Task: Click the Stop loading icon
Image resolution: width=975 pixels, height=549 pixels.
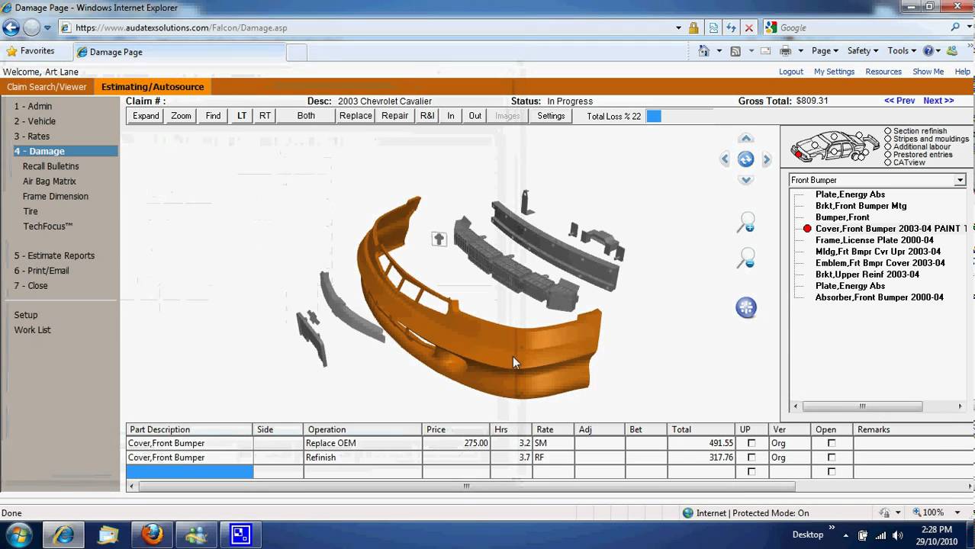Action: 749,27
